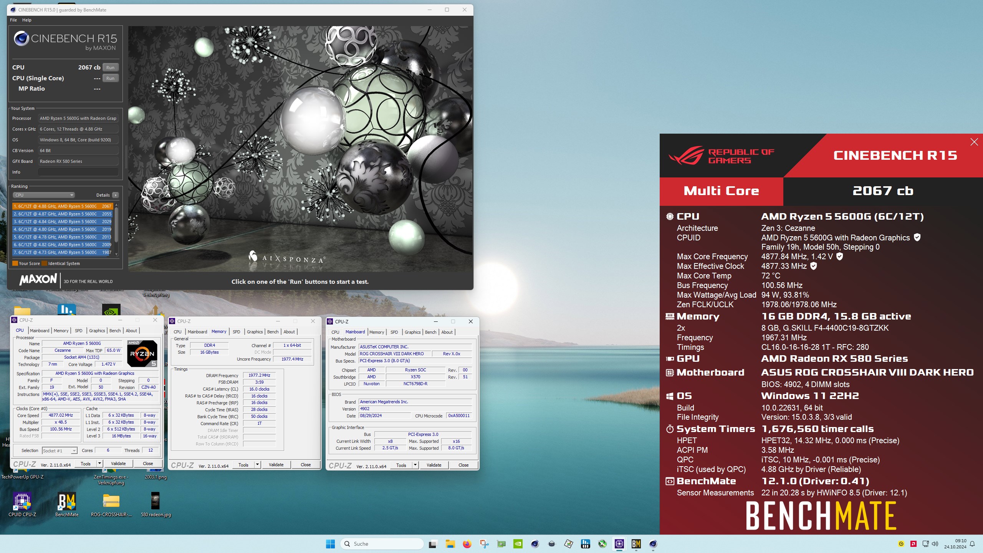Select top ranking entry scoring 2067
The width and height of the screenshot is (983, 553).
pos(62,206)
